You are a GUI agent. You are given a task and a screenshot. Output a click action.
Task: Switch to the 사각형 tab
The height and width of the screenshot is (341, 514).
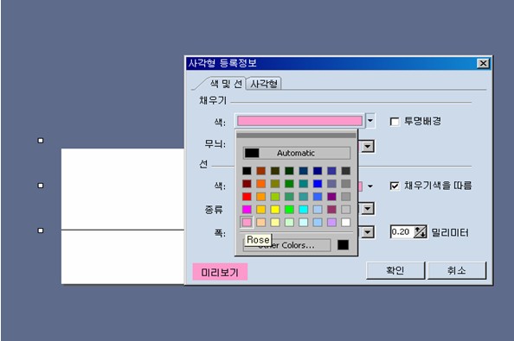coord(264,84)
